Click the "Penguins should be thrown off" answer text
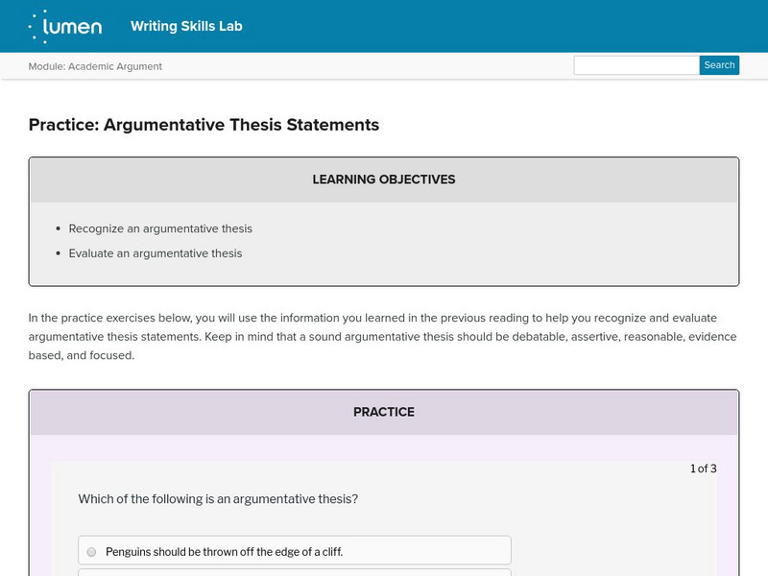The height and width of the screenshot is (576, 768). tap(224, 552)
